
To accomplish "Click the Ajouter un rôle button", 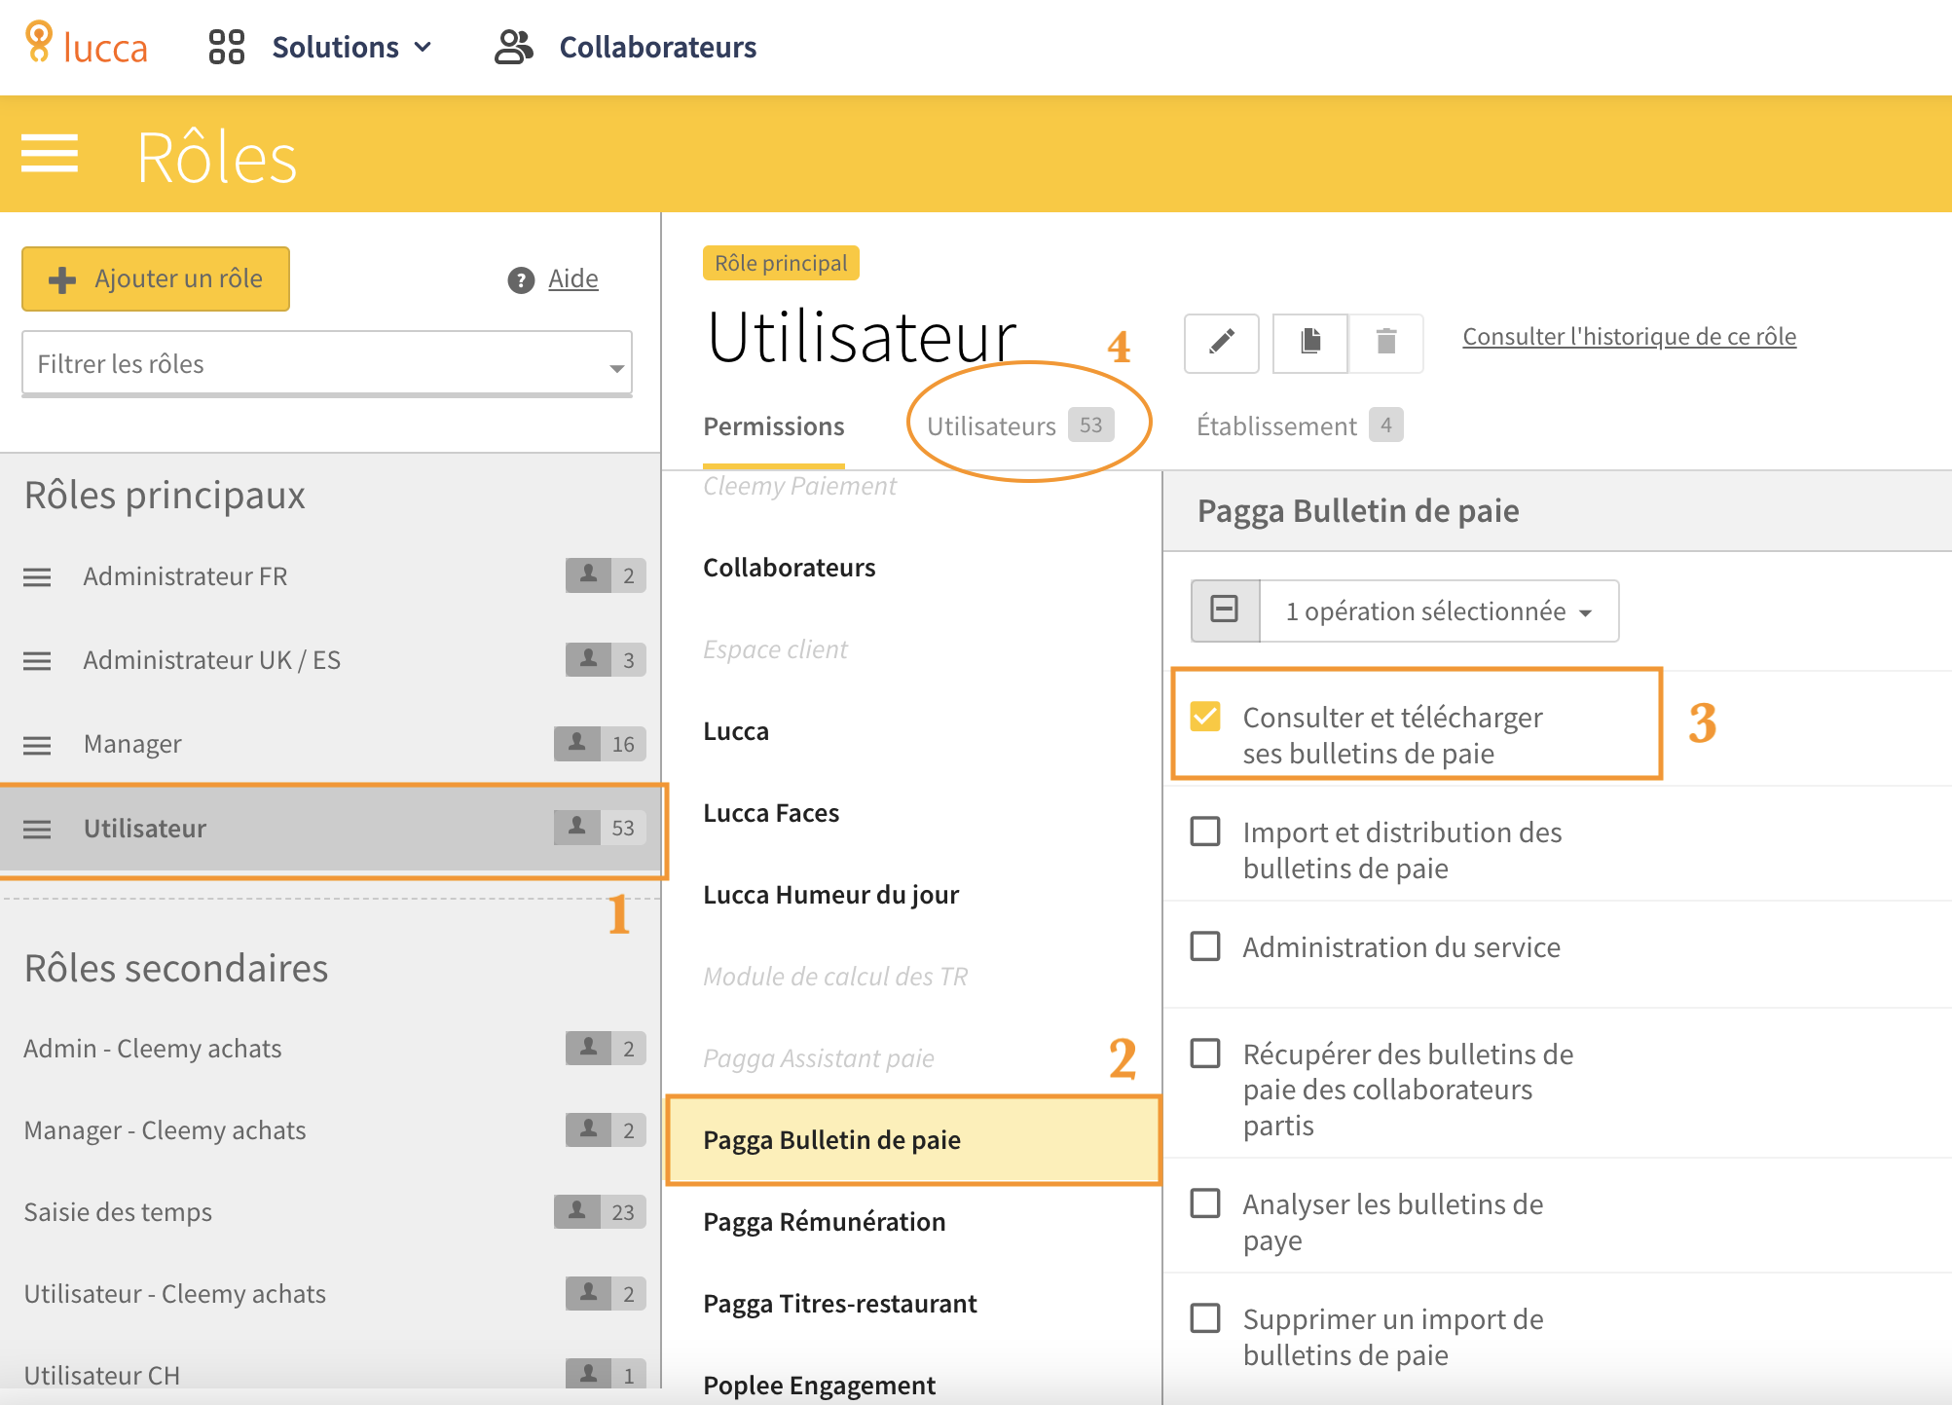I will click(x=156, y=278).
